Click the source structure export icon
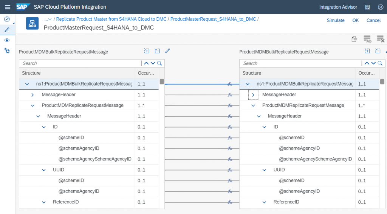Viewport: 387px width, 214px height. point(157,51)
